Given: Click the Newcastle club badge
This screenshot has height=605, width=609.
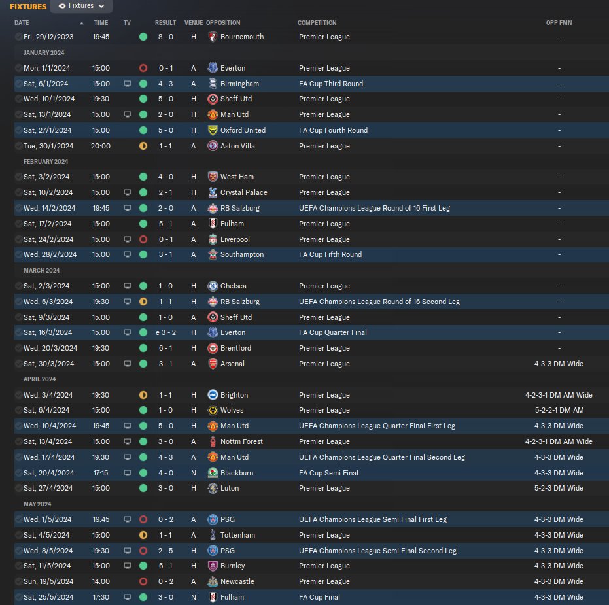Looking at the screenshot, I should 213,581.
